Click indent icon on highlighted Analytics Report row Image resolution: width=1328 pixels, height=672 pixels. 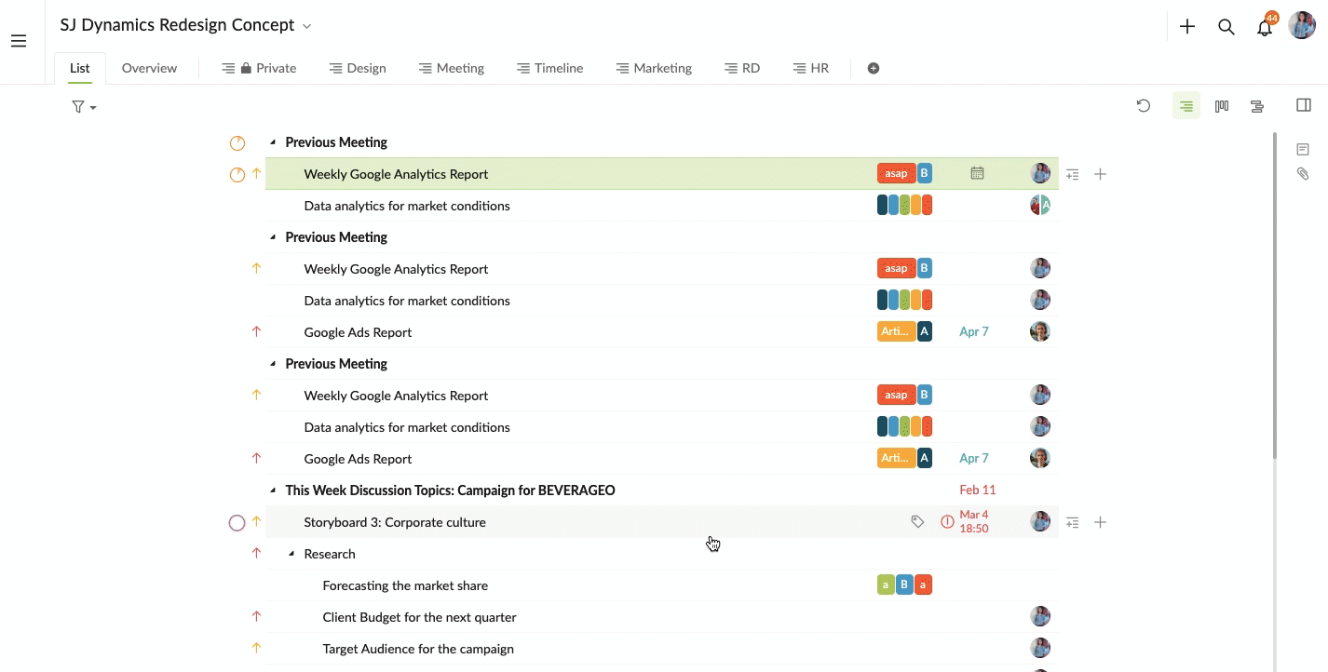point(1073,174)
